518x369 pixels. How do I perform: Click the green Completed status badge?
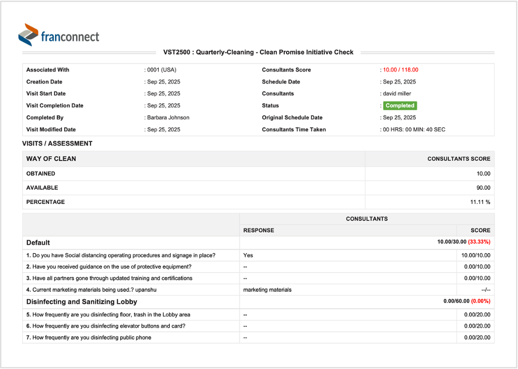[x=399, y=105]
